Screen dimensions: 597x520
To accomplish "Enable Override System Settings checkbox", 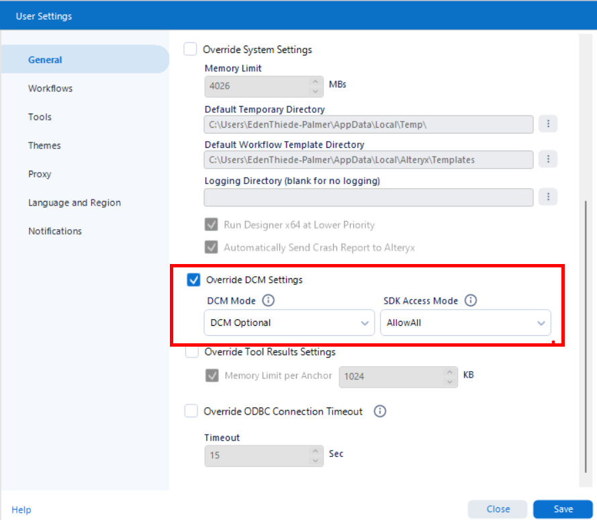I will 190,49.
